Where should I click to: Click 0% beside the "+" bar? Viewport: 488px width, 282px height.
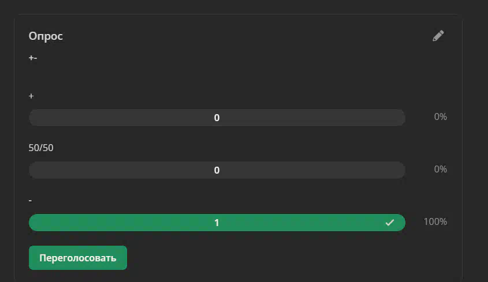click(x=441, y=116)
